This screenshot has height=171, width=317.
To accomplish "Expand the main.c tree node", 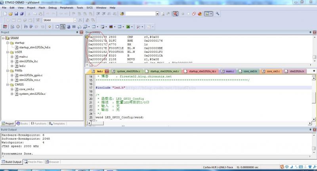I will click(x=12, y=57).
